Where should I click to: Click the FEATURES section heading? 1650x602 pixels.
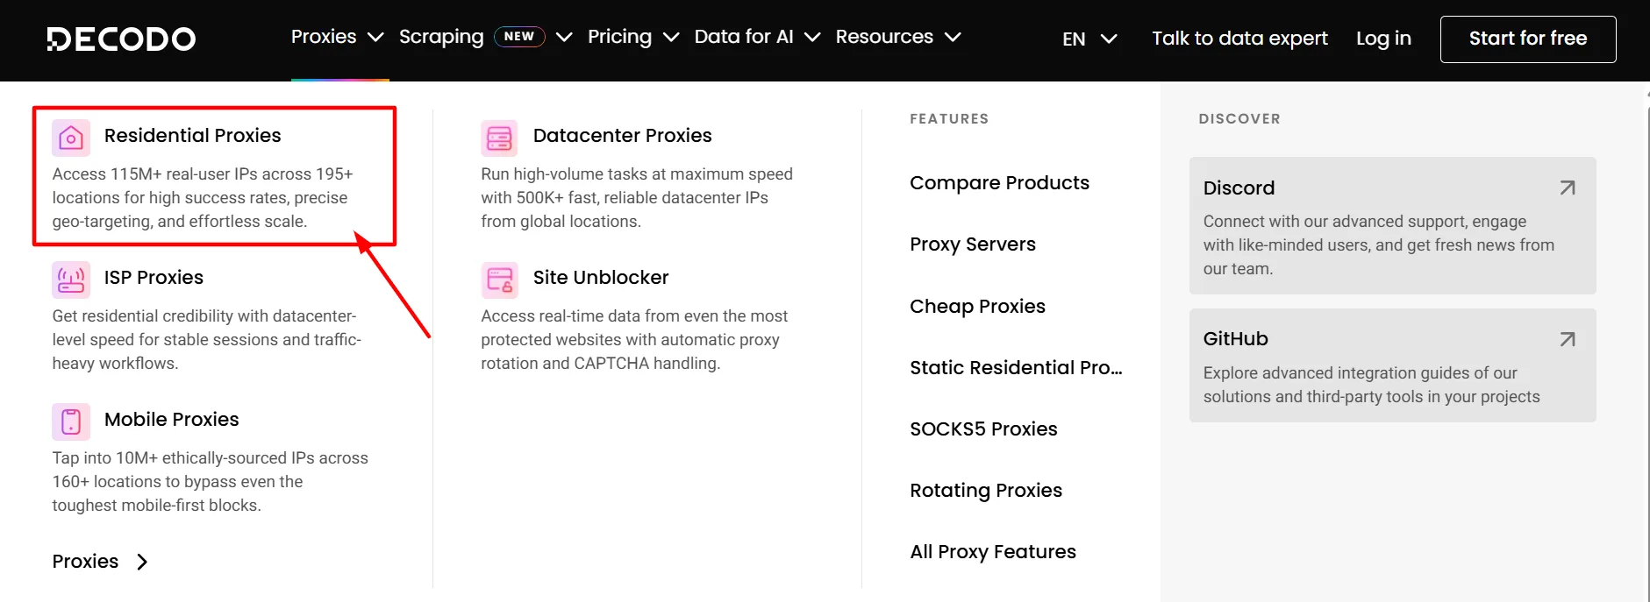(x=949, y=119)
